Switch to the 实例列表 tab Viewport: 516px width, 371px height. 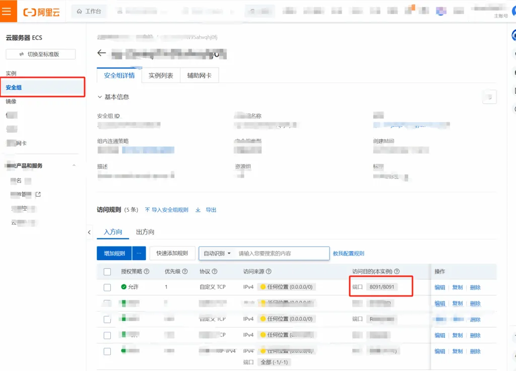click(161, 76)
